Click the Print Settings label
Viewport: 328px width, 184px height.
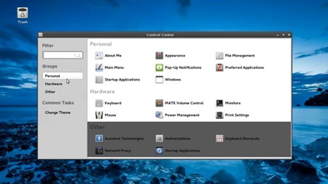[x=237, y=115]
